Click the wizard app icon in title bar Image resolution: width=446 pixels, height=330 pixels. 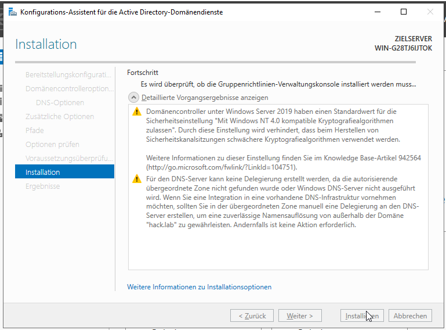12,12
